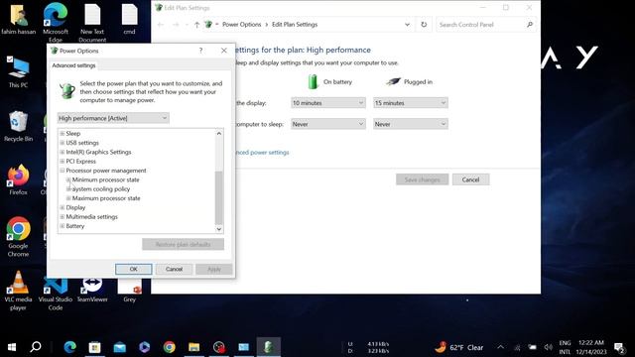Expand the PCI Express node

[63, 161]
